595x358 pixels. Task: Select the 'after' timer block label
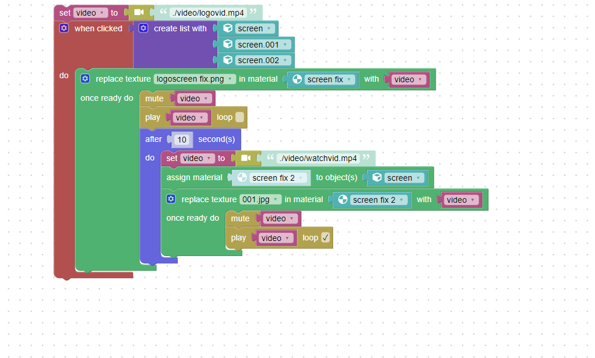coord(154,139)
